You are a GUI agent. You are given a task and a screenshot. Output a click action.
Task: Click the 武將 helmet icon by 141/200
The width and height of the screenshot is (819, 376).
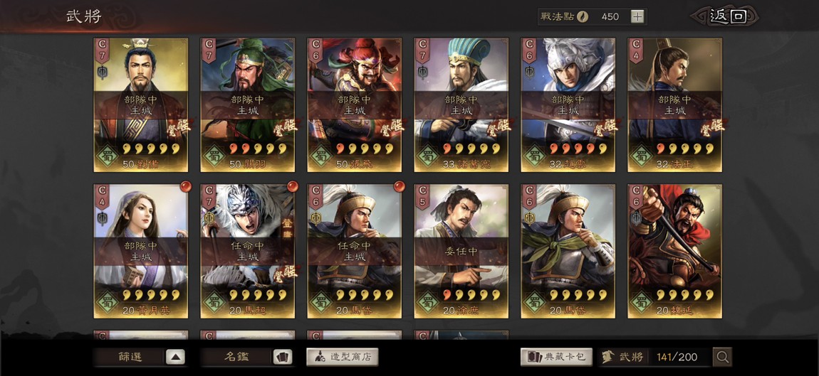point(608,358)
